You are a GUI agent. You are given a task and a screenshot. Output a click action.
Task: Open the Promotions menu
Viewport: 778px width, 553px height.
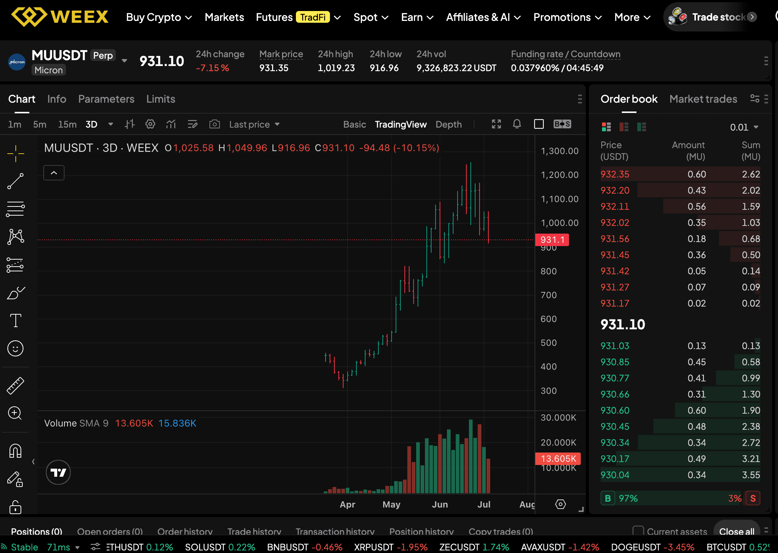[x=568, y=17]
